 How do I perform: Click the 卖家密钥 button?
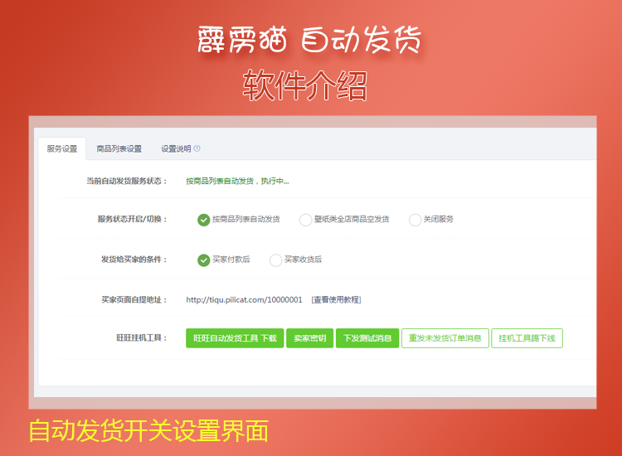pyautogui.click(x=310, y=338)
